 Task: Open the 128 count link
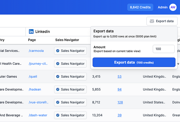coord(120,102)
